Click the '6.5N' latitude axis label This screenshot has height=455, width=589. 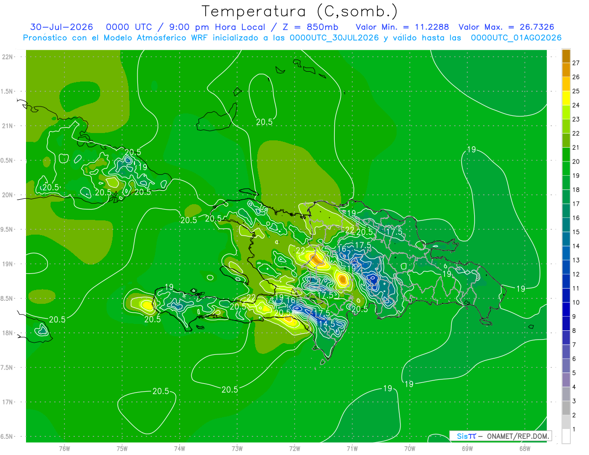point(6,436)
